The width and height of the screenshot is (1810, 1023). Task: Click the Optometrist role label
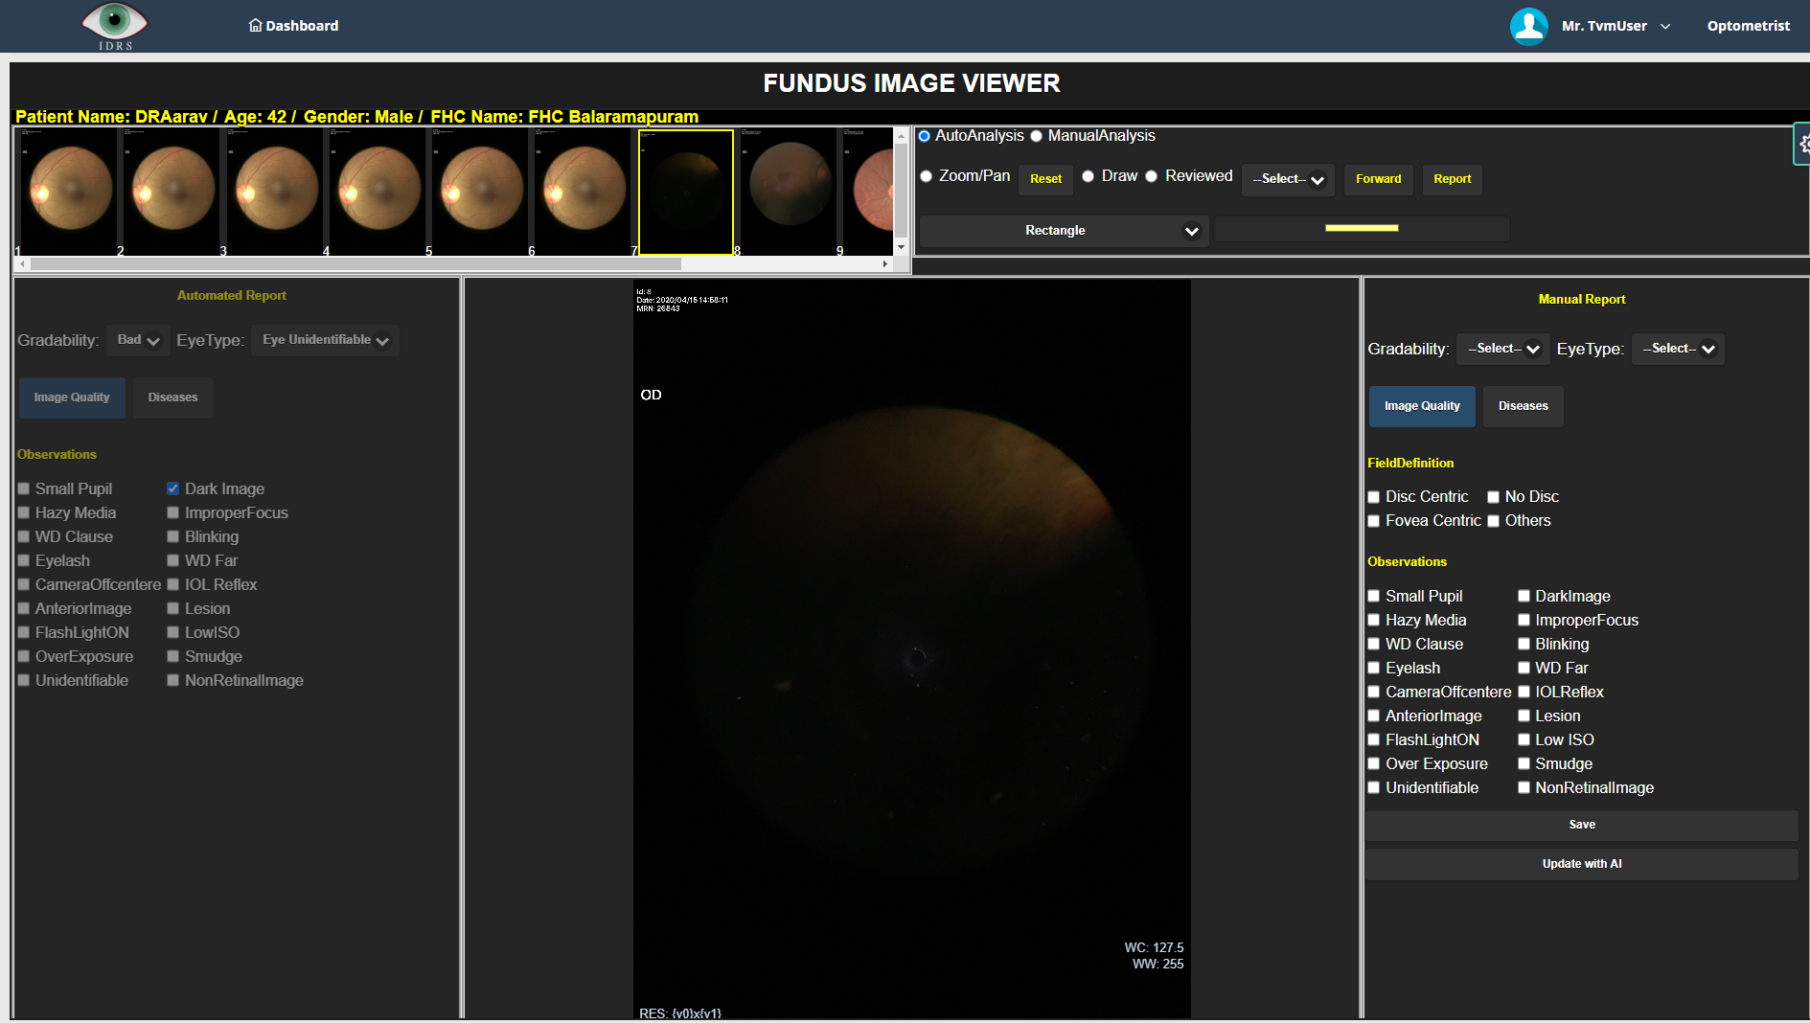pos(1748,26)
